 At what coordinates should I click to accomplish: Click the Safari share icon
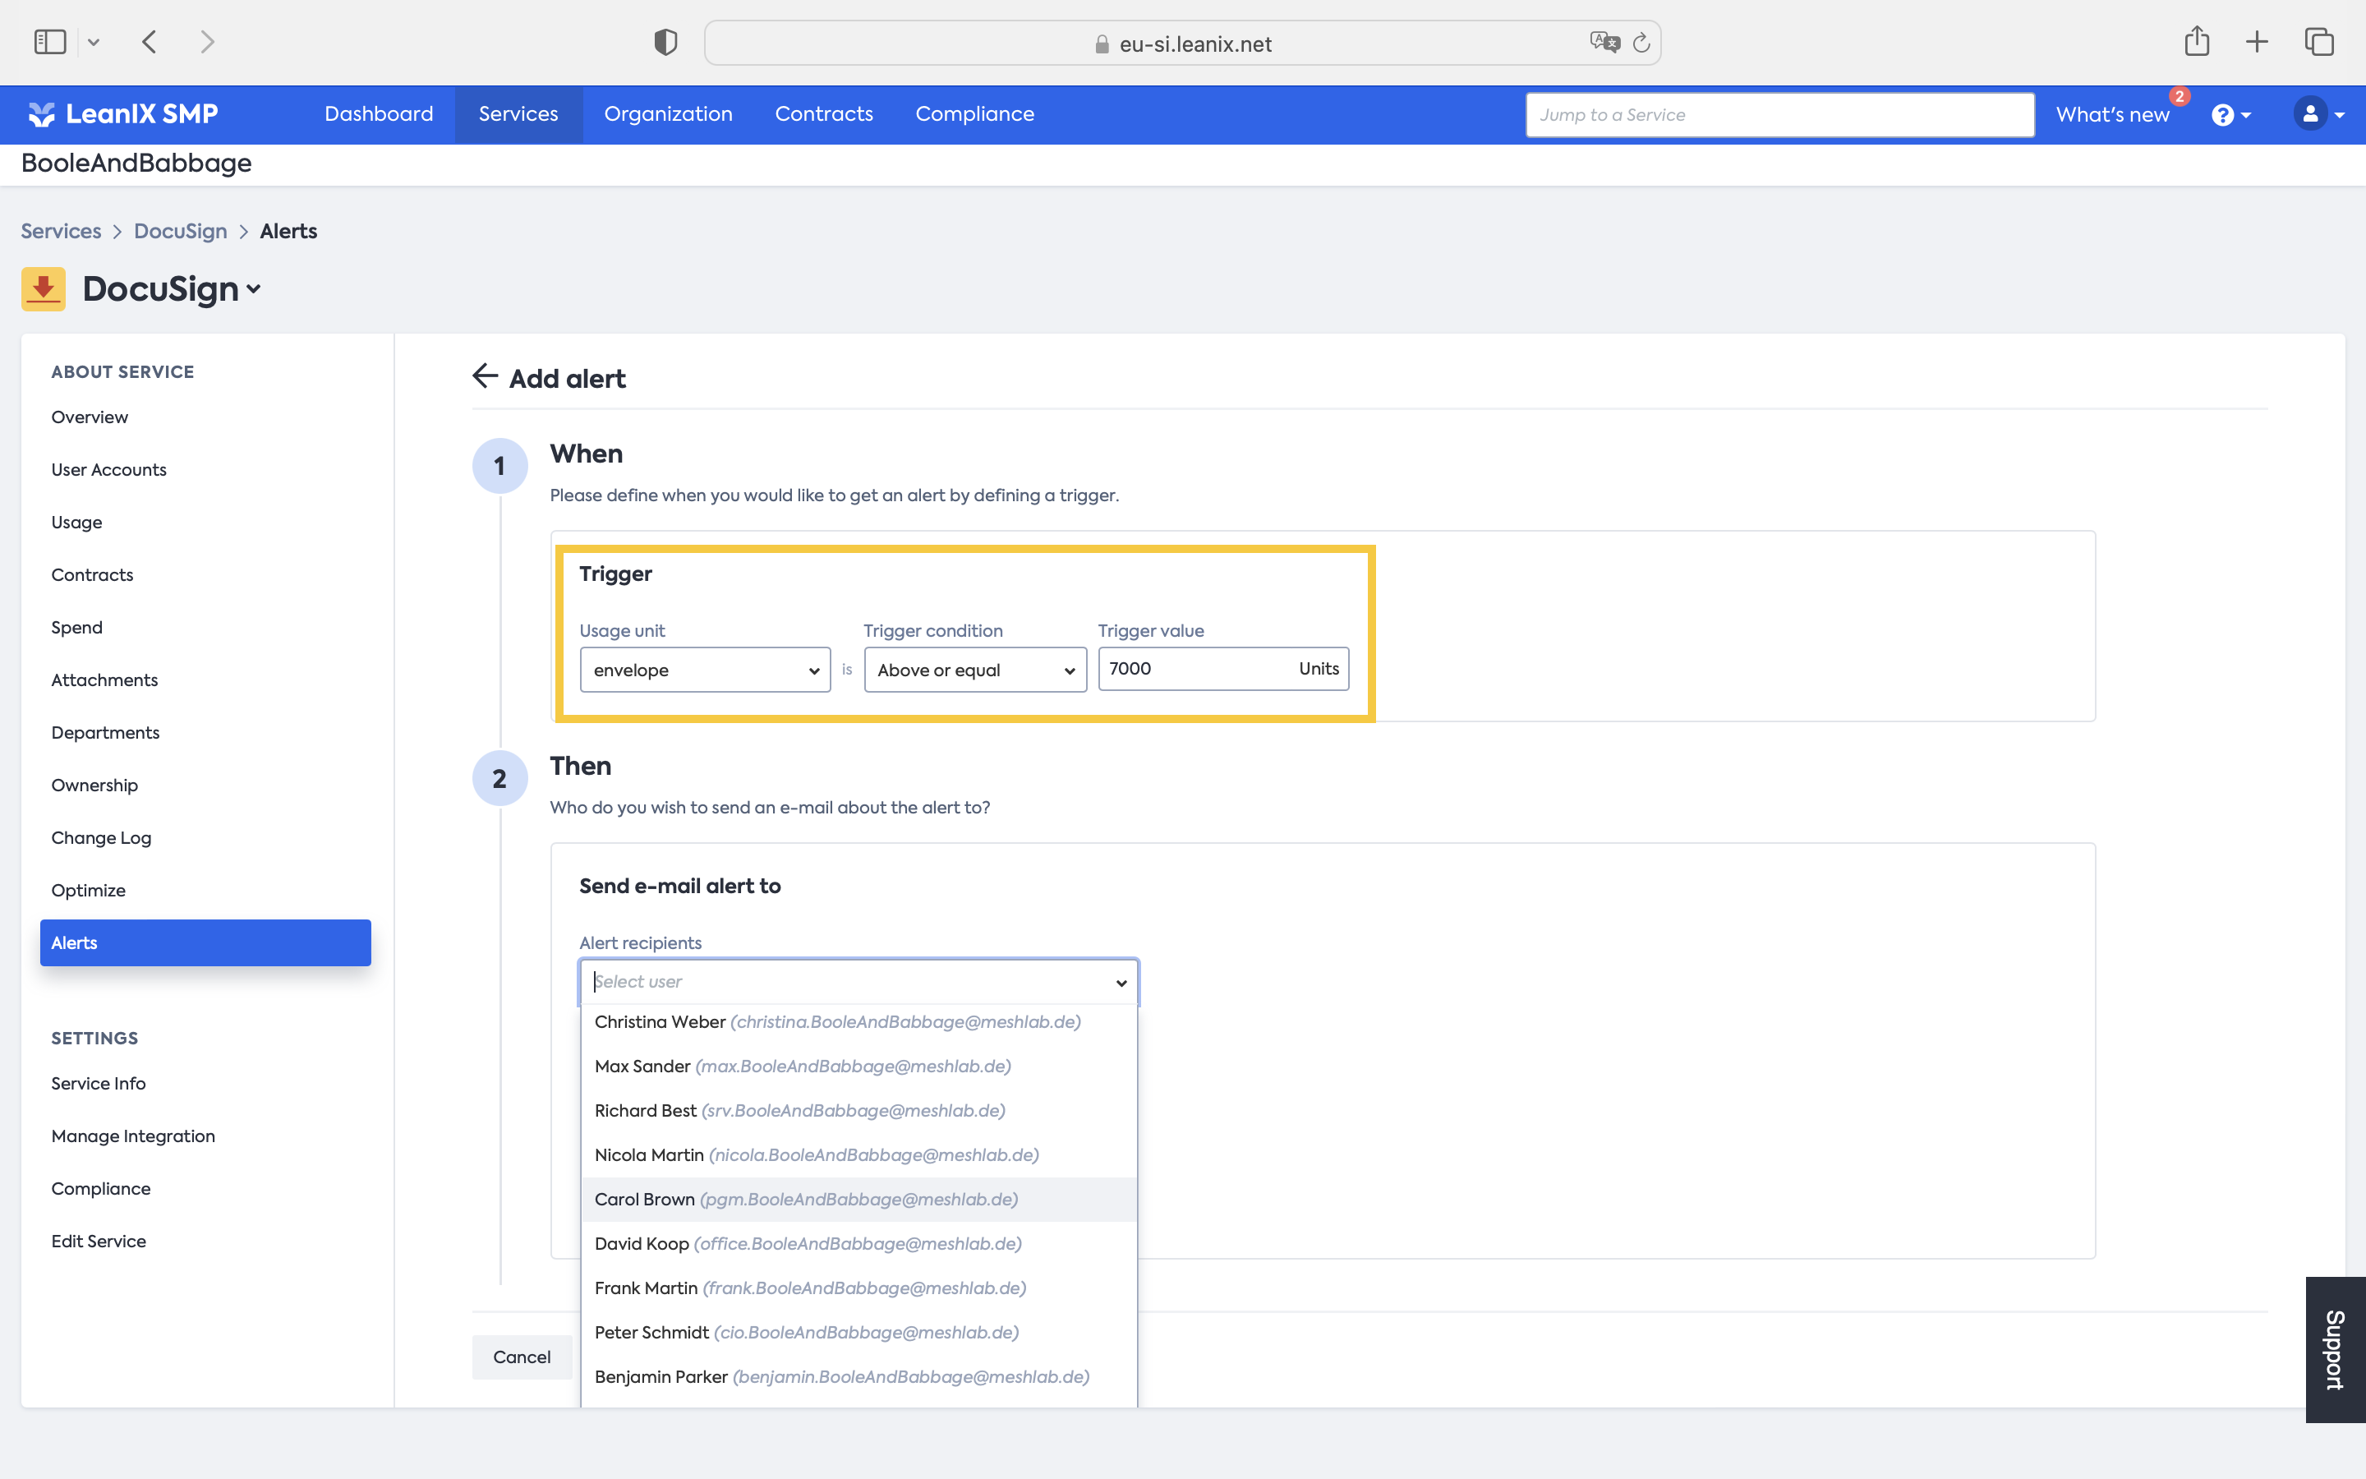click(2196, 42)
